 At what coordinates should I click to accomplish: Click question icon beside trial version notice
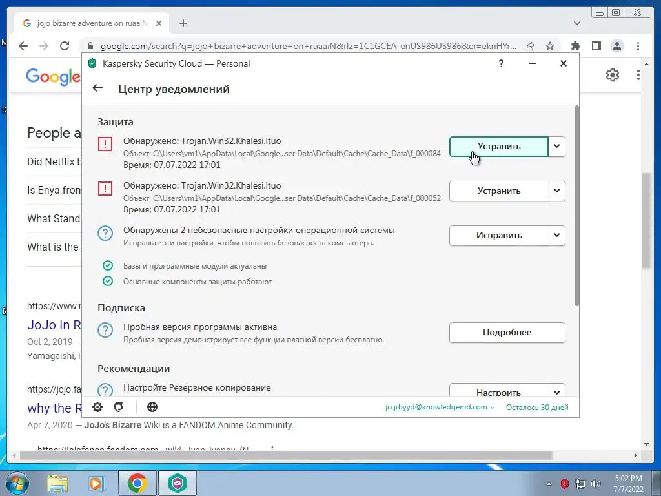pyautogui.click(x=105, y=330)
